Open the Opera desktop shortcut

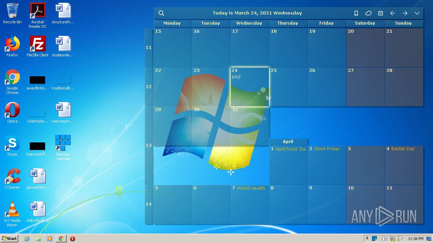coord(12,113)
